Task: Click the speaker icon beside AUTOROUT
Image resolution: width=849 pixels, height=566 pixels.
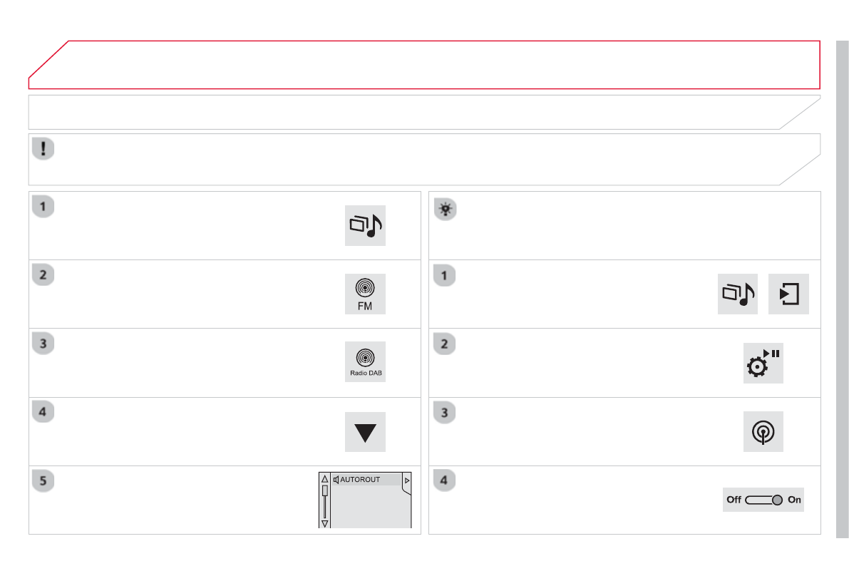Action: pyautogui.click(x=336, y=480)
